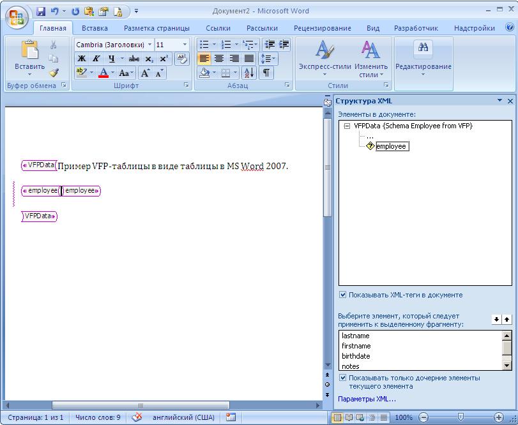Viewport: 518px width, 425px height.
Task: Collapse the VFPData tree node
Action: [x=347, y=126]
